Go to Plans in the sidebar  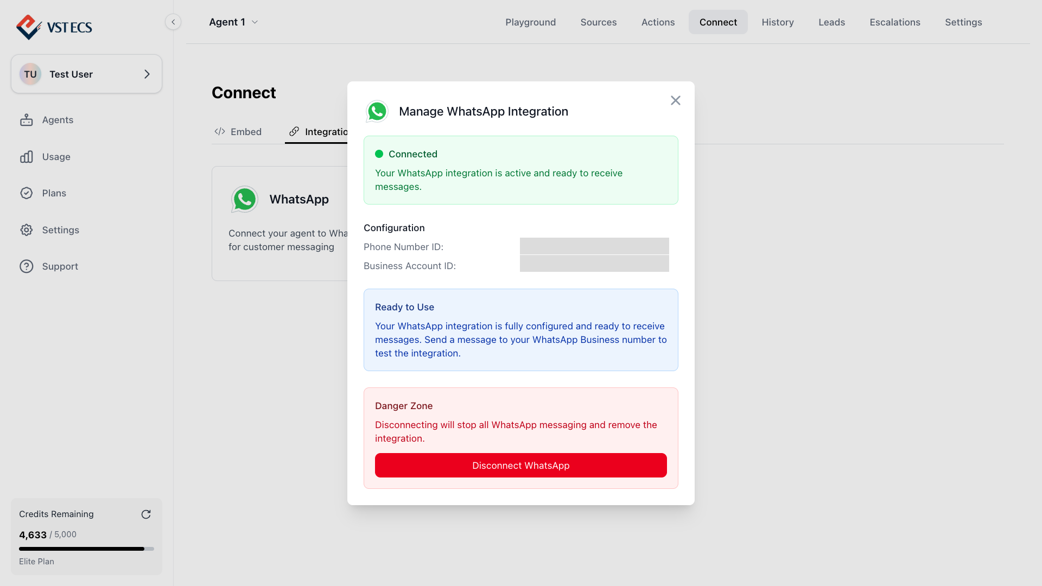(54, 193)
